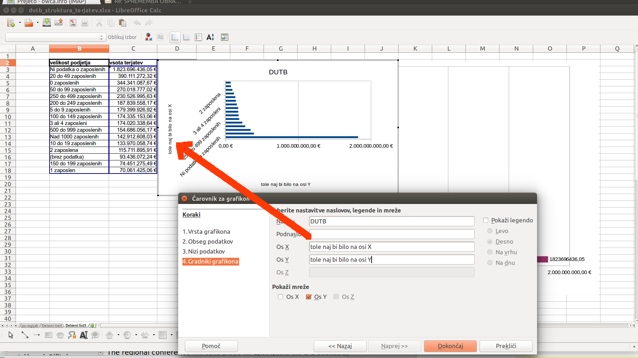Image resolution: width=638 pixels, height=358 pixels.
Task: Expand the Symbol shapes dropdown arrow
Action: point(136,335)
